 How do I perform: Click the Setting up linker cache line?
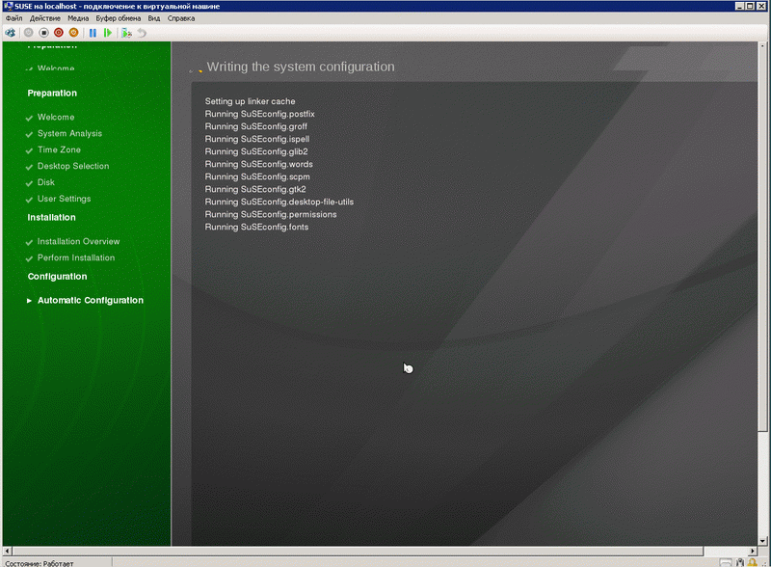[250, 101]
